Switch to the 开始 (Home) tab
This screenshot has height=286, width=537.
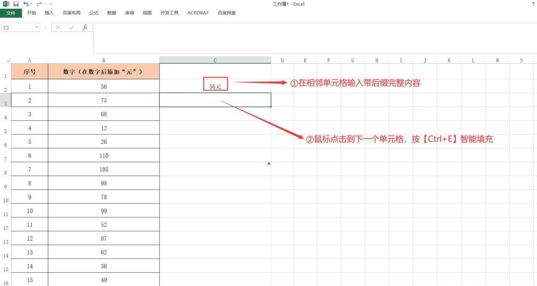31,13
